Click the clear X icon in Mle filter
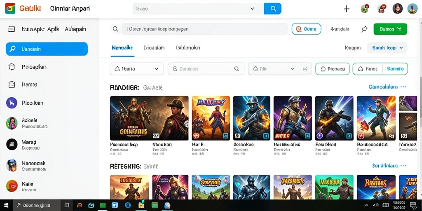 [x=305, y=69]
